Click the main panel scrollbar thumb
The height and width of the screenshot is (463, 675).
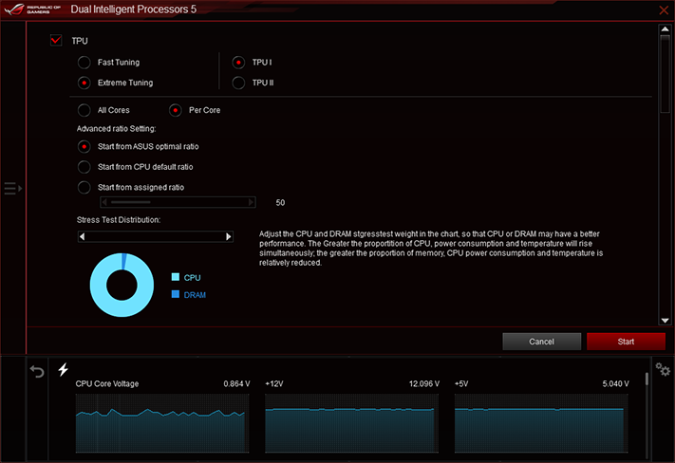[666, 74]
